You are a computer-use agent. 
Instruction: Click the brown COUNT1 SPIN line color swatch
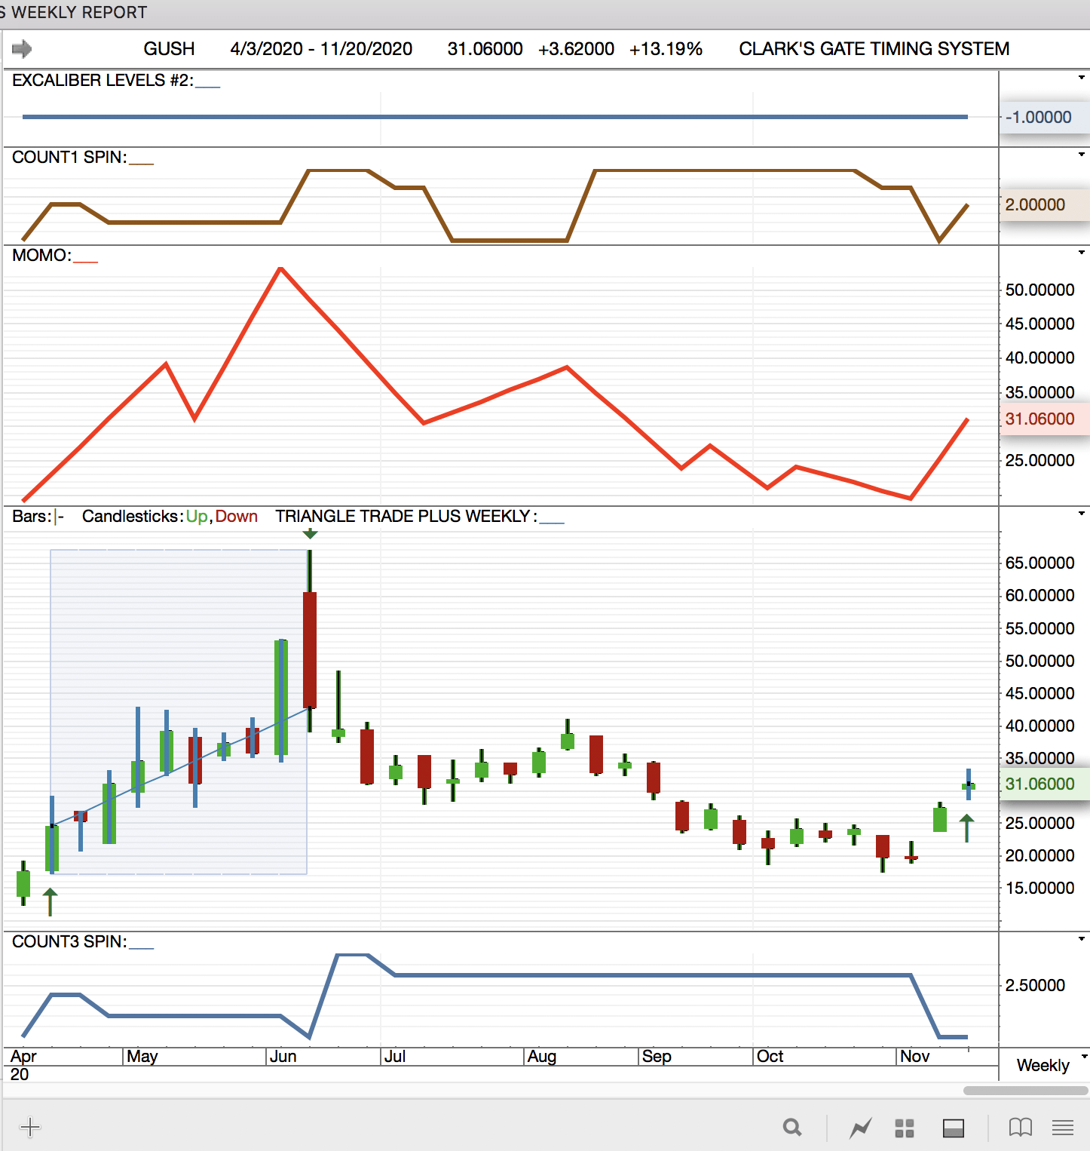[x=142, y=164]
